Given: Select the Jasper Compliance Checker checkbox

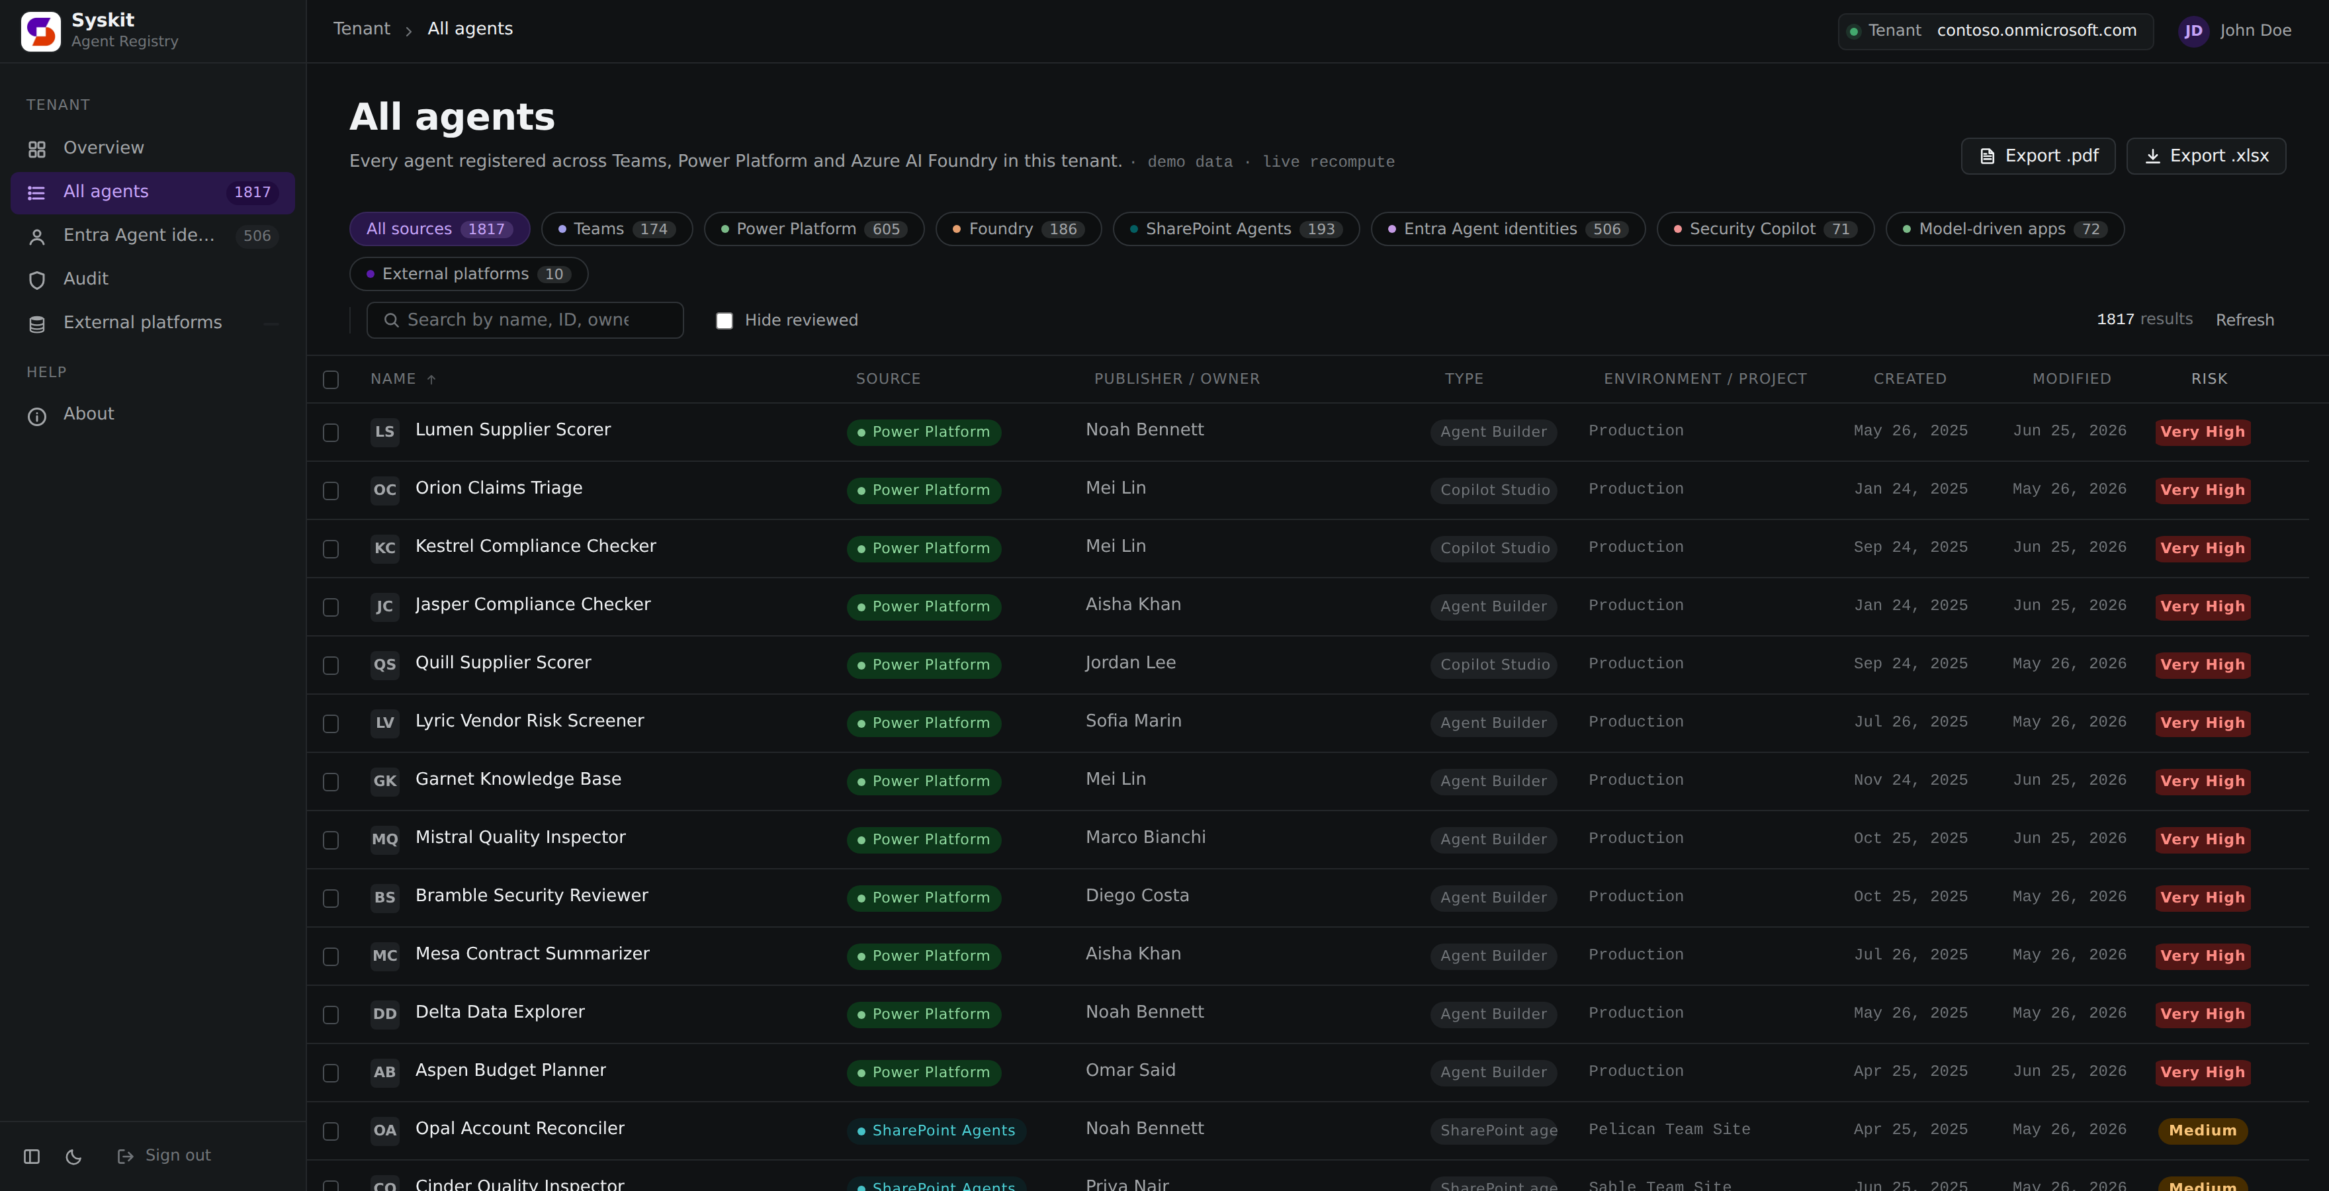Looking at the screenshot, I should tap(331, 607).
